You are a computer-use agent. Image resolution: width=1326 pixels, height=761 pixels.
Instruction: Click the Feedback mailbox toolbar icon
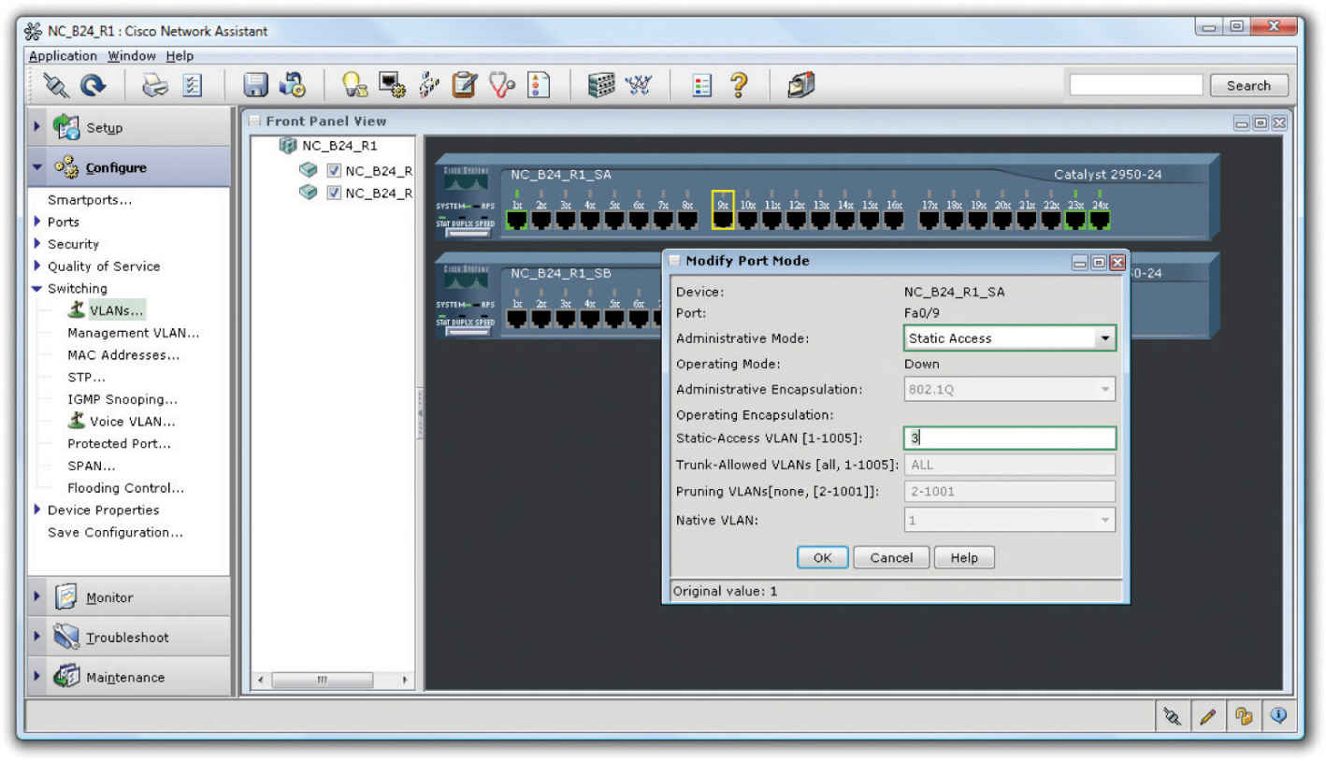[800, 86]
